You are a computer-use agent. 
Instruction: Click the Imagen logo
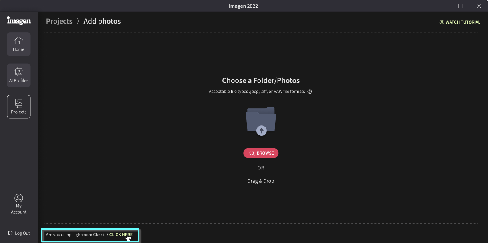coord(19,20)
